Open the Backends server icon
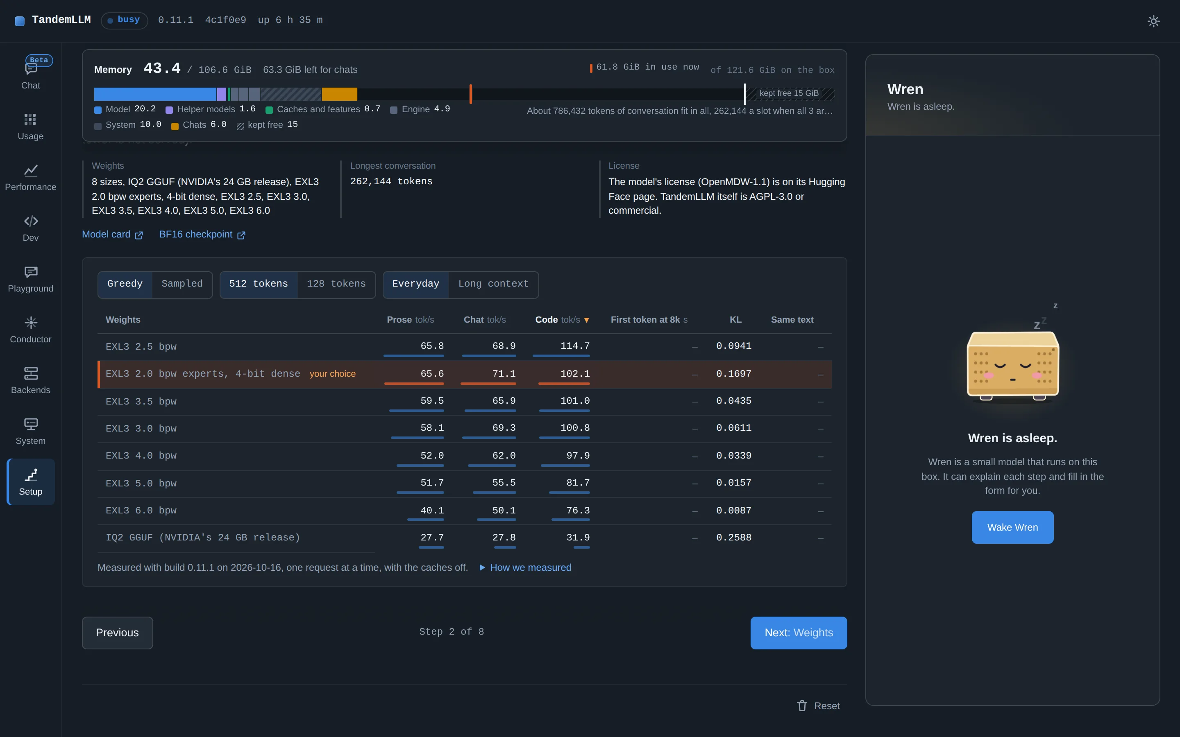Screen dimensions: 1180x737 31,373
